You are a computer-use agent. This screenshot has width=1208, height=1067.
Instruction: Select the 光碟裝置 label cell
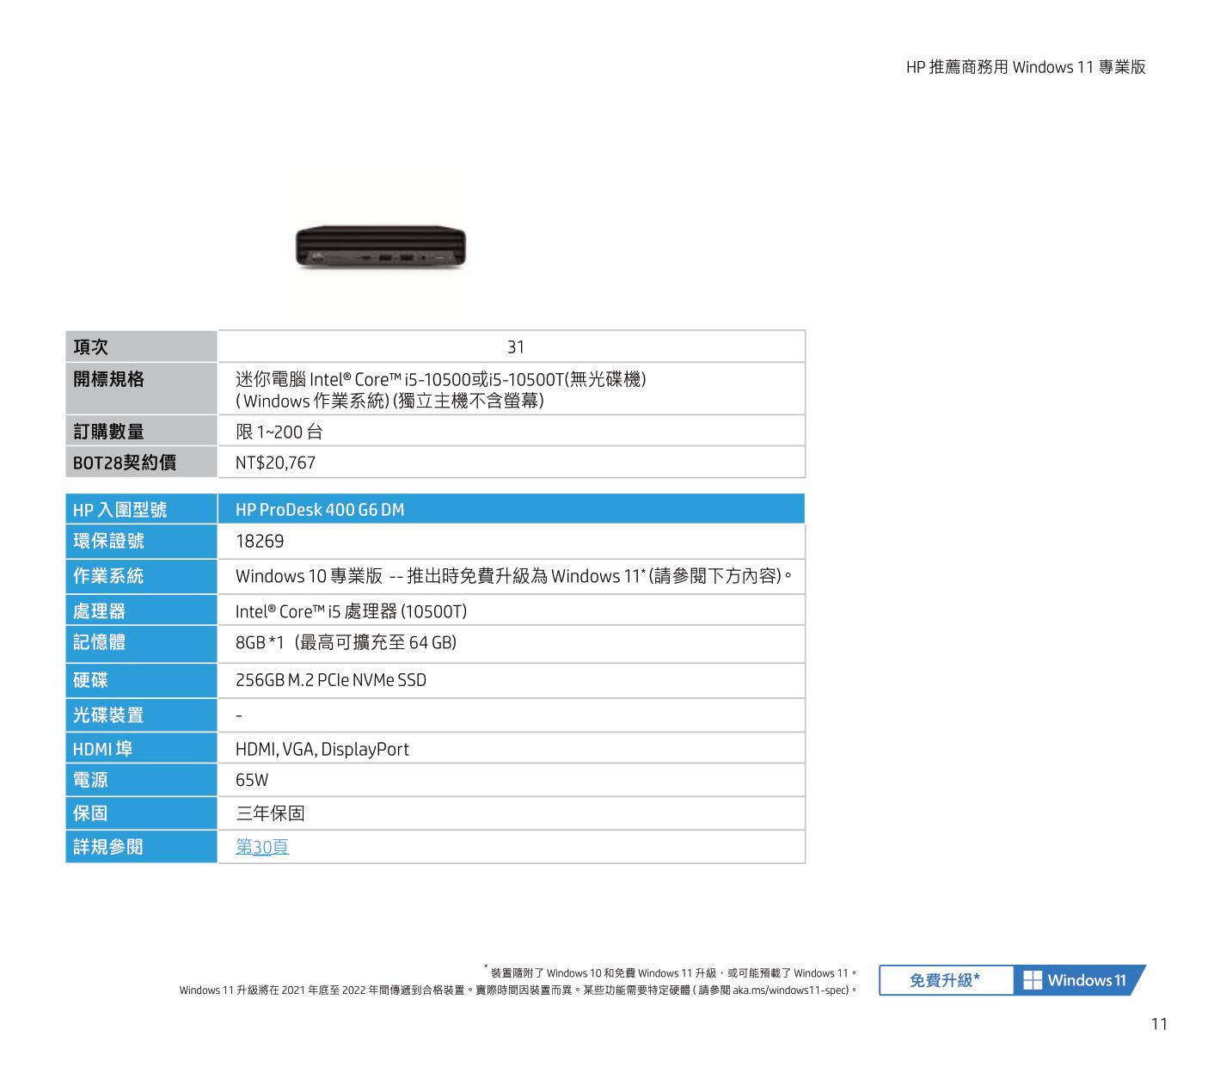coord(142,715)
